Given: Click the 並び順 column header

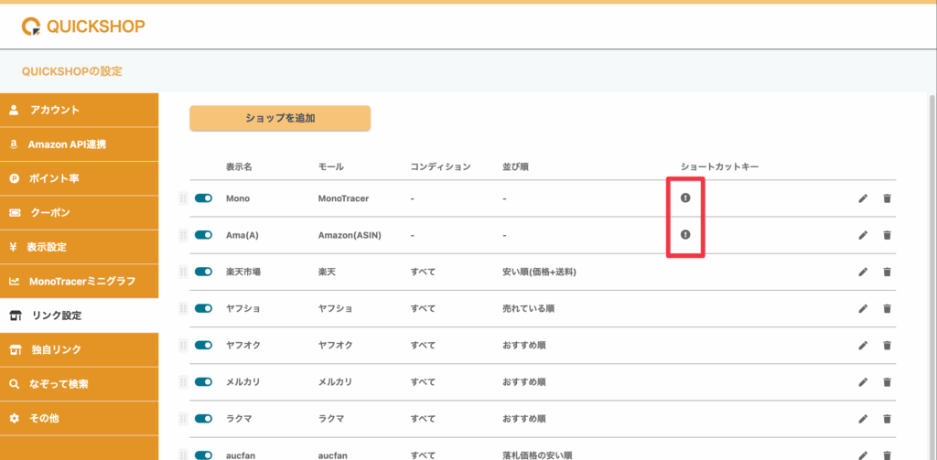Looking at the screenshot, I should 516,166.
